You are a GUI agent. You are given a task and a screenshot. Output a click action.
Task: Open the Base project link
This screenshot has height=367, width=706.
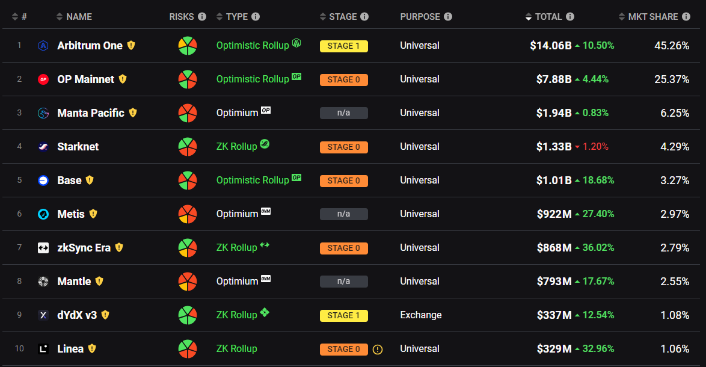coord(69,180)
